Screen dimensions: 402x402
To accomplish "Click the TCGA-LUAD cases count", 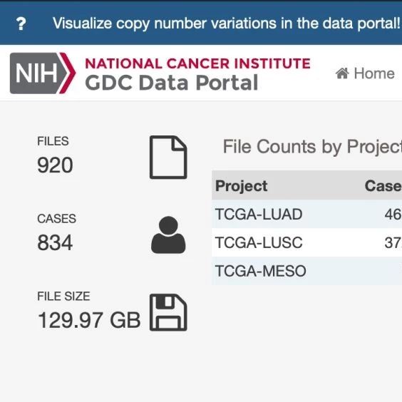I will point(393,215).
